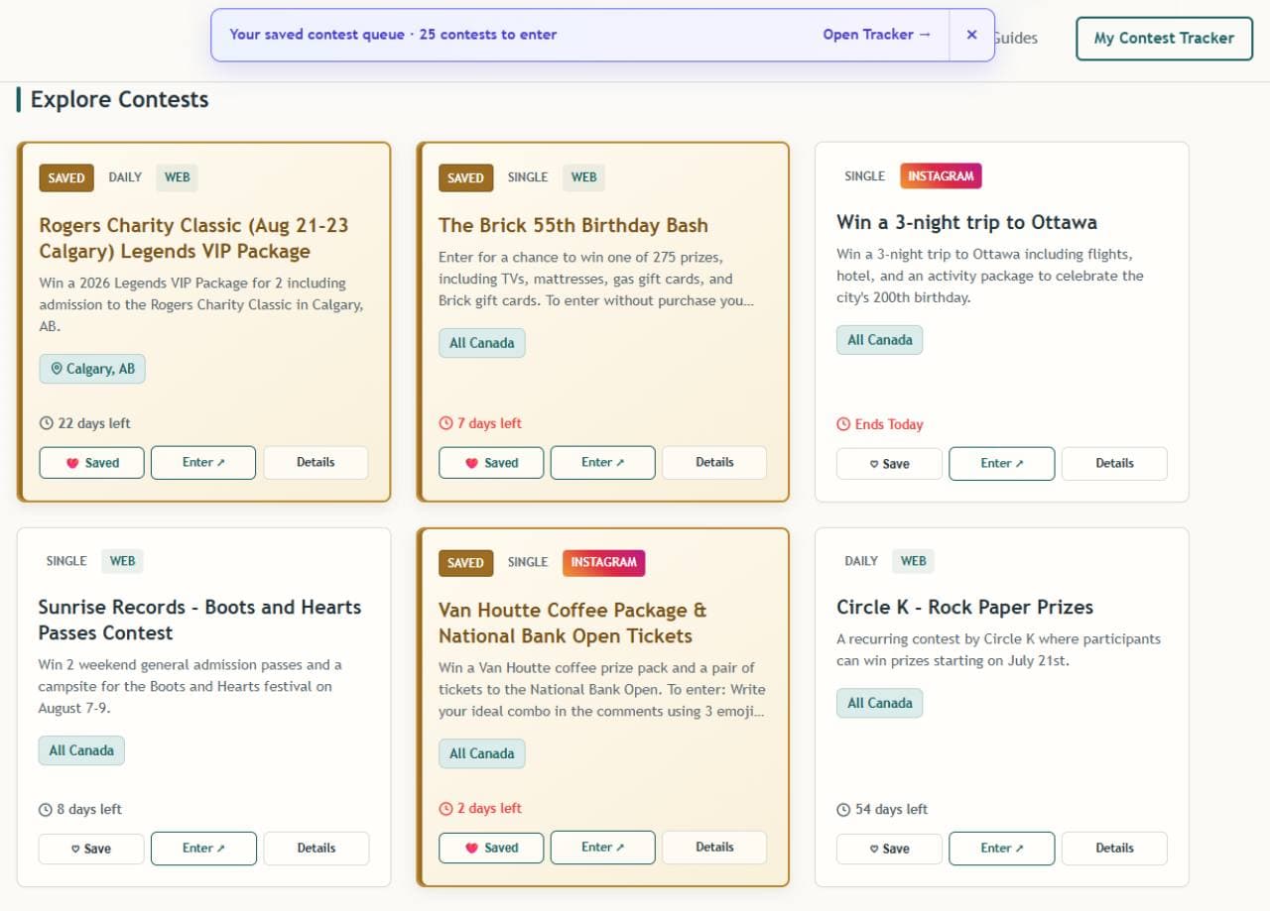Click Enter on Van Houtte card

[x=603, y=848]
